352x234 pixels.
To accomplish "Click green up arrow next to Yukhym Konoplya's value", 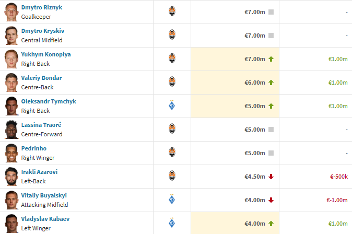I will (x=271, y=59).
